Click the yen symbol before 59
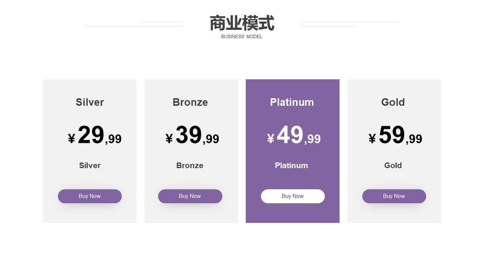The width and height of the screenshot is (484, 272). 372,139
